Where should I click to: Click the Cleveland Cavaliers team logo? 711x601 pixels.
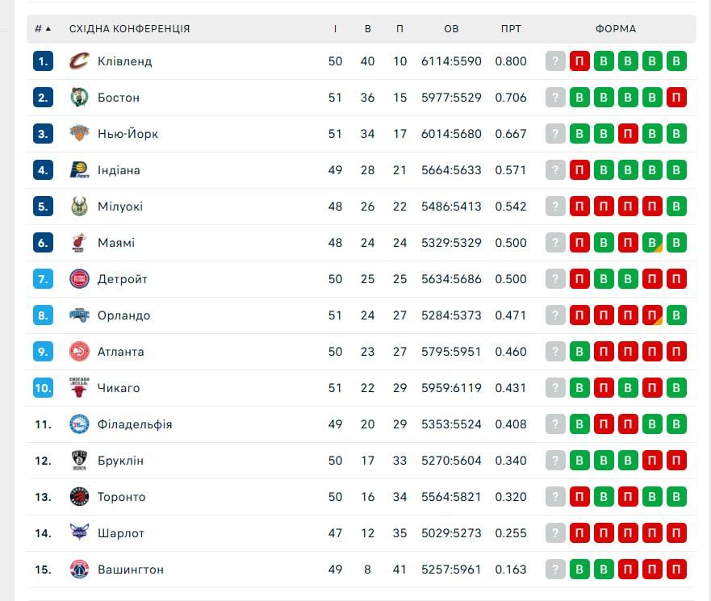(79, 61)
